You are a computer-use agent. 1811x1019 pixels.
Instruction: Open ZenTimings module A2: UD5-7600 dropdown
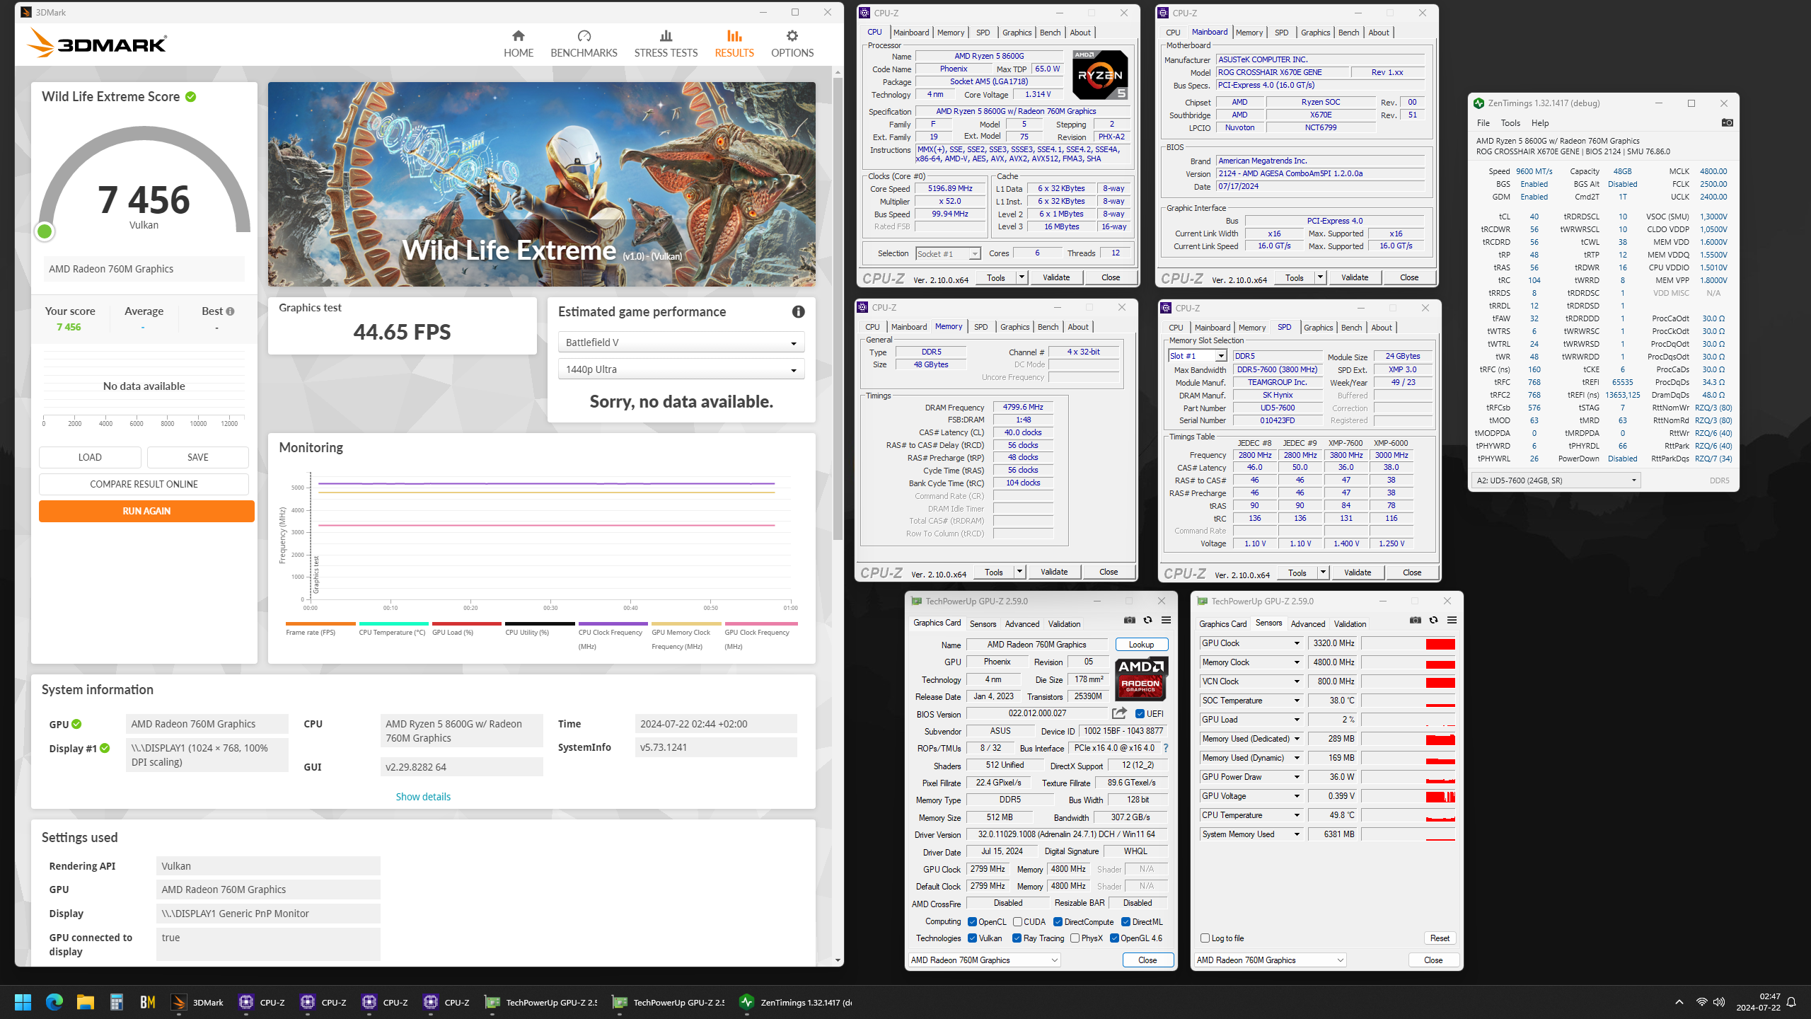point(1557,480)
